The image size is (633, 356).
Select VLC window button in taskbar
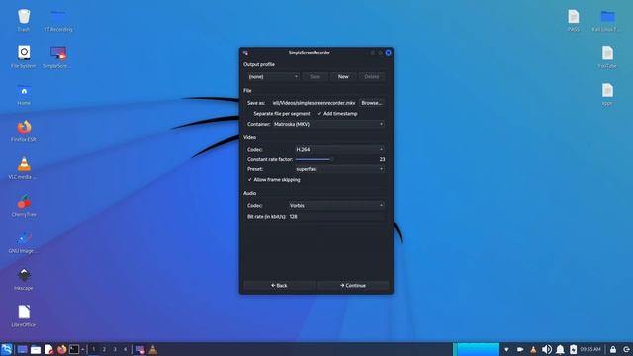pos(153,349)
